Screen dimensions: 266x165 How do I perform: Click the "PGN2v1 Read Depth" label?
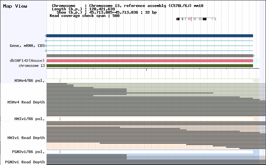tap(25, 162)
